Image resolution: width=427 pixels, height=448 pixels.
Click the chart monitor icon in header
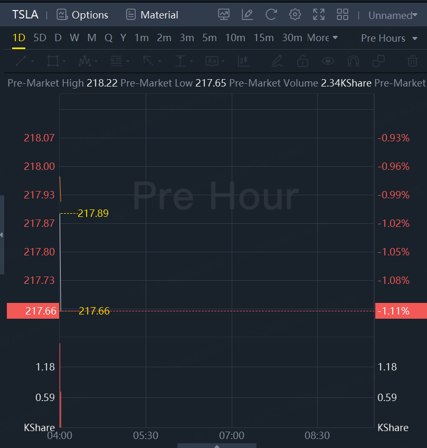(224, 15)
